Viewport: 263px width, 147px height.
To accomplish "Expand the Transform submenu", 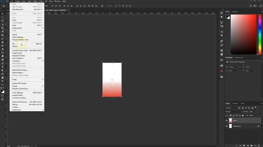I will pos(27,61).
